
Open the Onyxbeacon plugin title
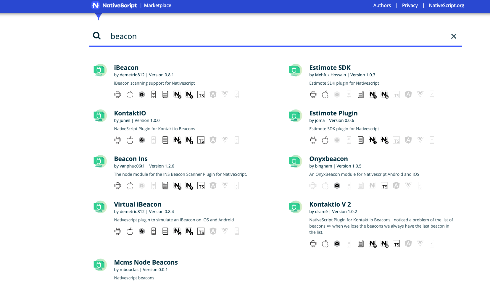(x=328, y=159)
